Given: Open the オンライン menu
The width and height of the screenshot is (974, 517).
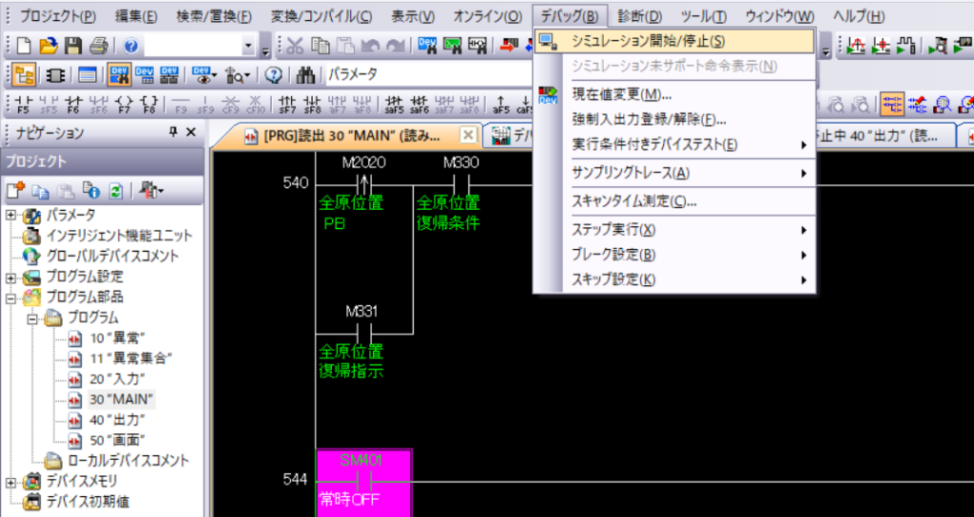Looking at the screenshot, I should point(486,16).
